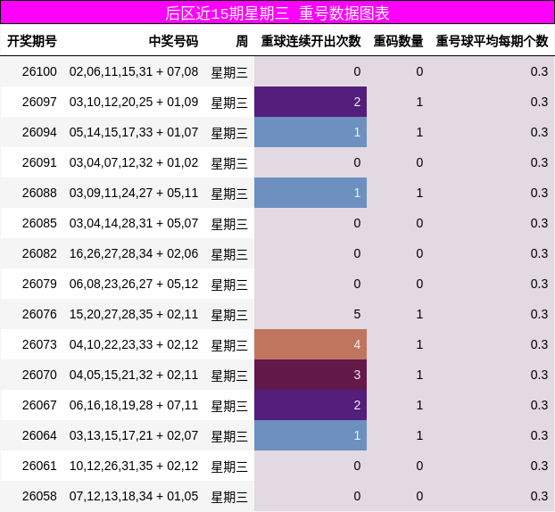
Task: Select issue number 26100
Action: click(39, 71)
